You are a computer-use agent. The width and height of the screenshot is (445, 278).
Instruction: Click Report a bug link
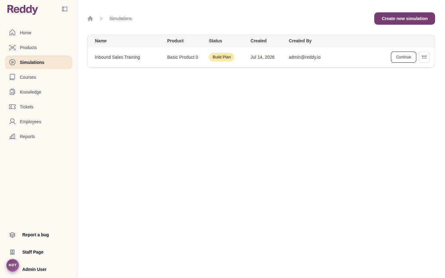point(36,235)
